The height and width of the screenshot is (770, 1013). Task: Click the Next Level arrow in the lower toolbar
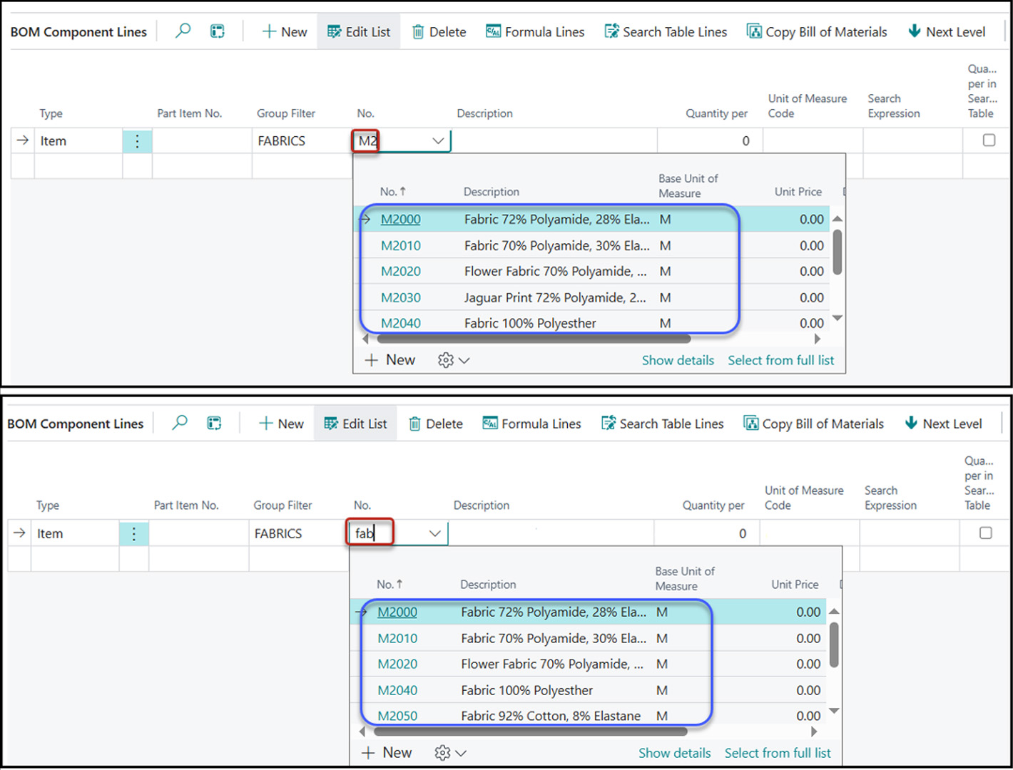click(x=911, y=423)
